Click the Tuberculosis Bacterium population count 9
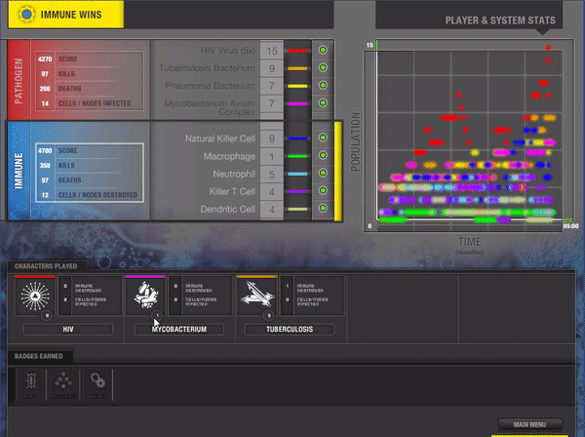The image size is (585, 437). click(272, 68)
